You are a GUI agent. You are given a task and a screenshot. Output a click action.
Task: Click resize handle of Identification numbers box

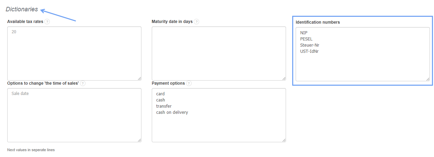[x=428, y=79]
